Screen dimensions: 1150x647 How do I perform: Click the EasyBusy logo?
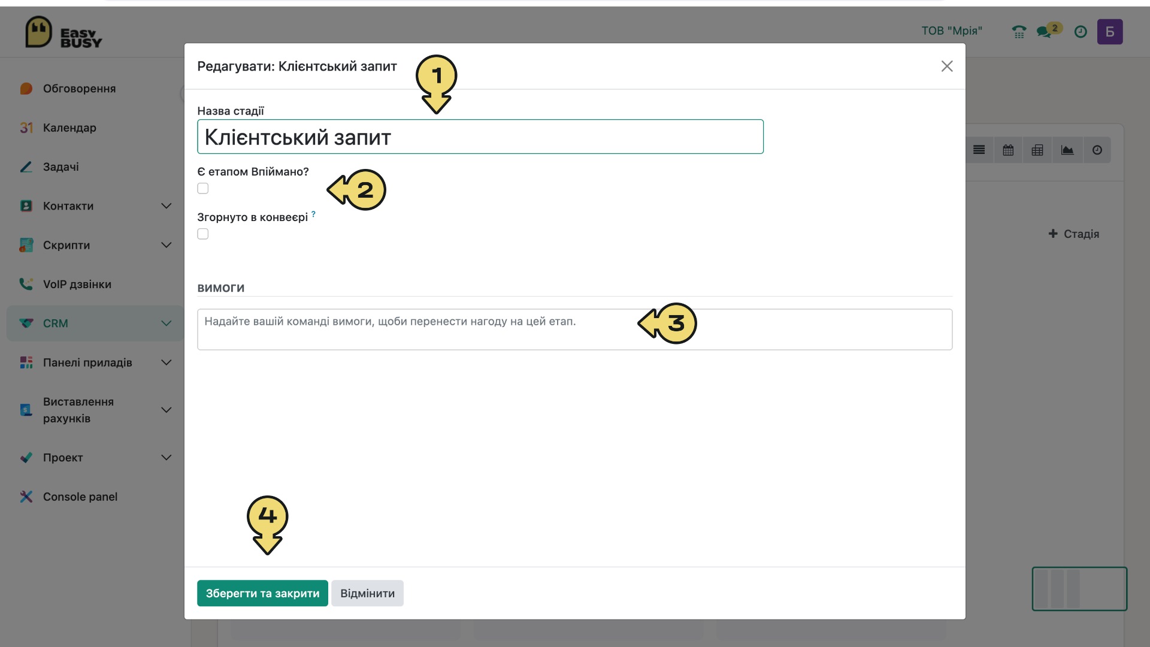pyautogui.click(x=63, y=33)
